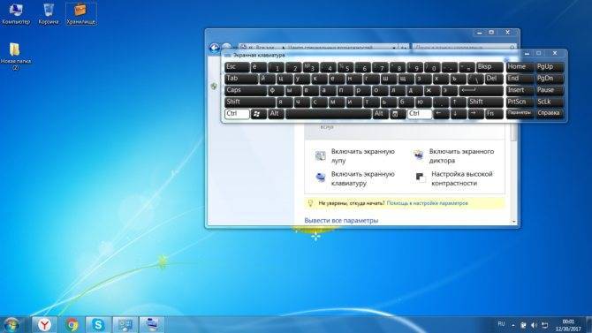
Task: Launch Google Chrome from taskbar
Action: tap(72, 325)
